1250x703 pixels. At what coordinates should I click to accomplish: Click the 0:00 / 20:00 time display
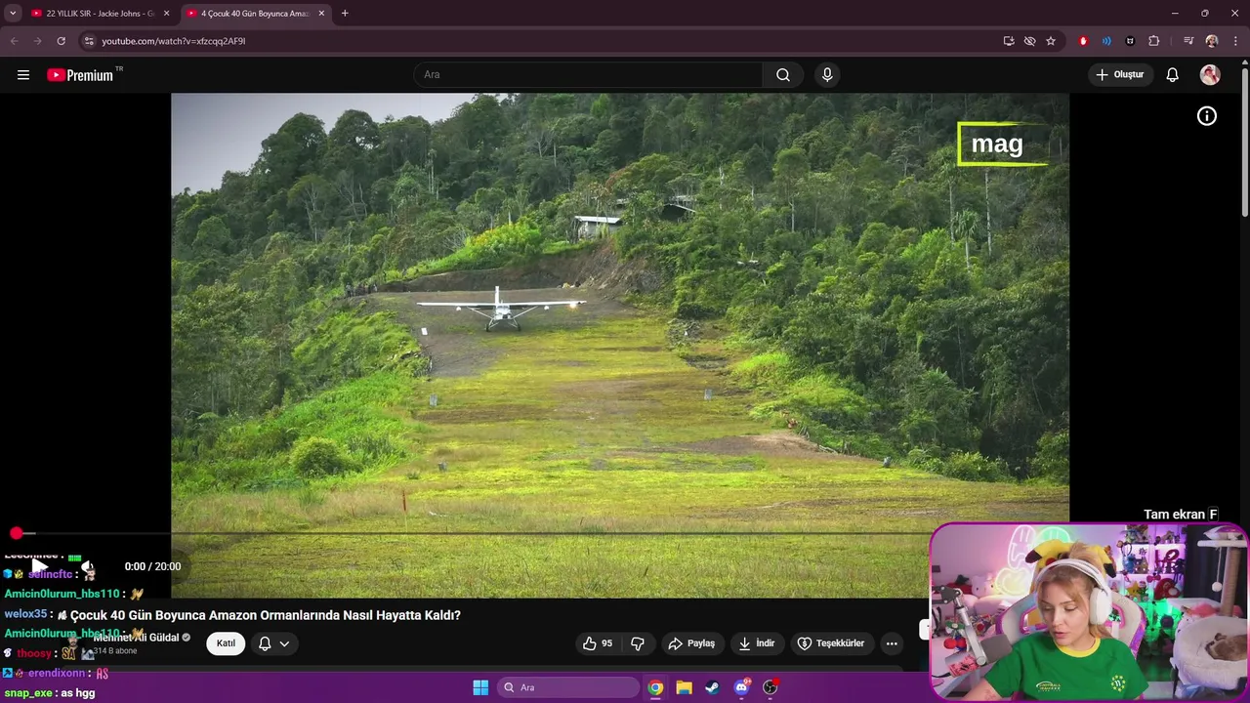152,566
